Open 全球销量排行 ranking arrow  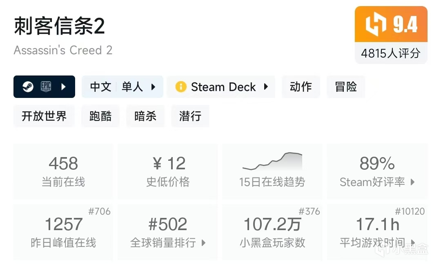(x=204, y=243)
